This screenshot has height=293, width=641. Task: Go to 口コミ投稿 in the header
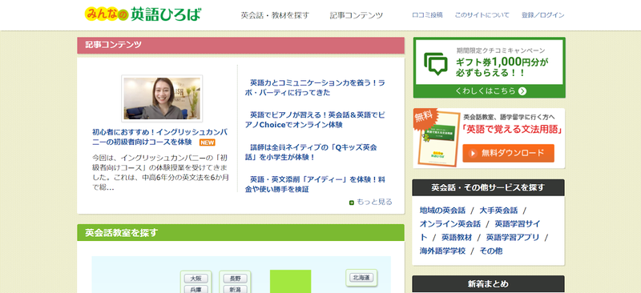click(427, 15)
